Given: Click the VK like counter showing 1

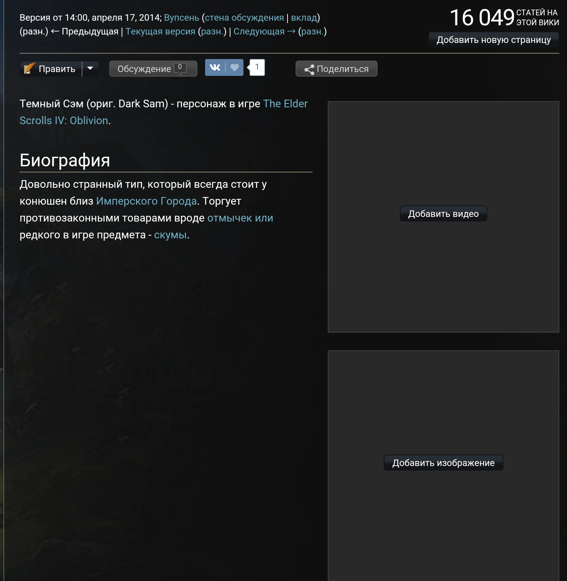Looking at the screenshot, I should point(257,67).
